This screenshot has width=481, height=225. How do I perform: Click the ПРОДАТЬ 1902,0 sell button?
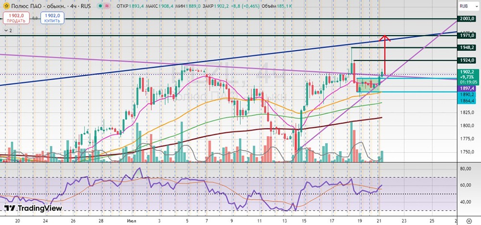coord(16,18)
